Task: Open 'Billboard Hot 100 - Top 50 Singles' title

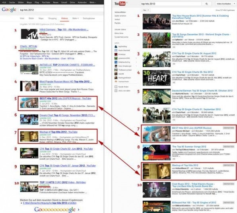Action: 194,203
